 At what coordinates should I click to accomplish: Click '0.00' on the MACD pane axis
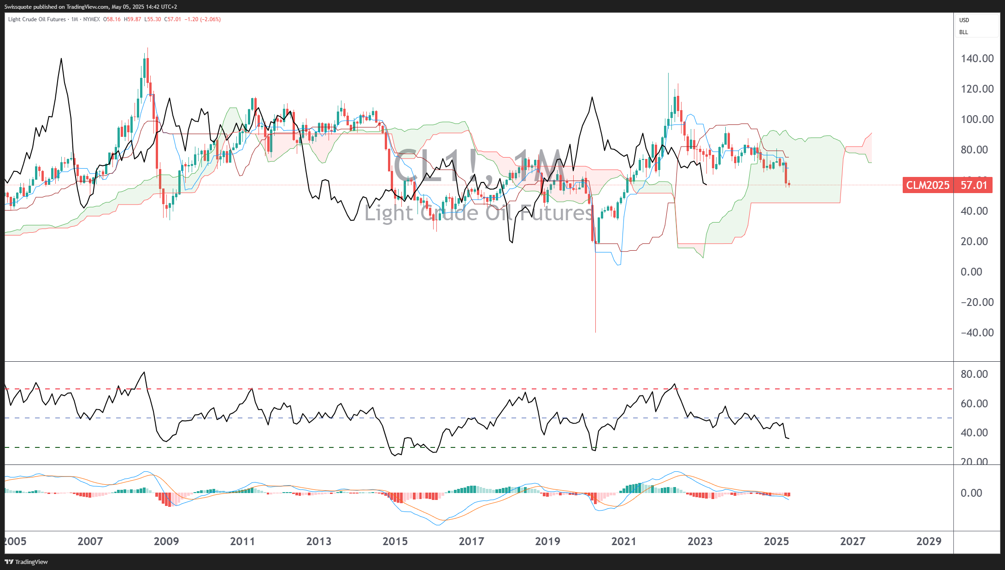point(971,493)
